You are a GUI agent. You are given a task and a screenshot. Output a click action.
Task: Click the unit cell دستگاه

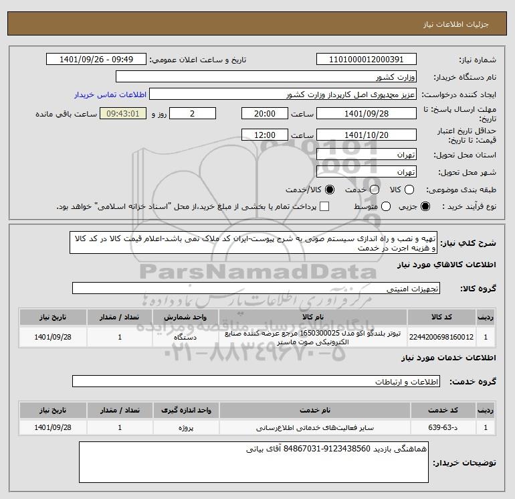pyautogui.click(x=185, y=337)
